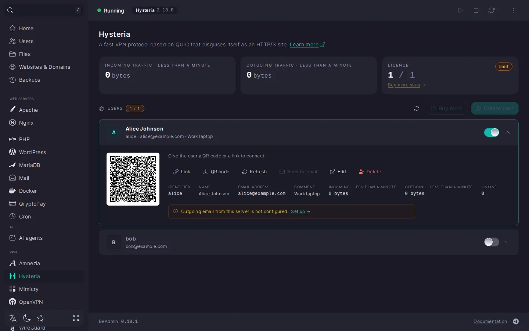Viewport: 529px width, 331px height.
Task: Enable bob's user toggle
Action: (x=492, y=242)
